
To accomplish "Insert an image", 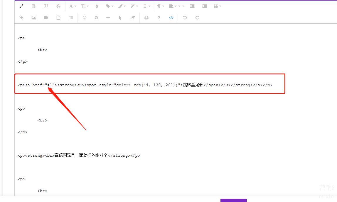I will [x=34, y=18].
